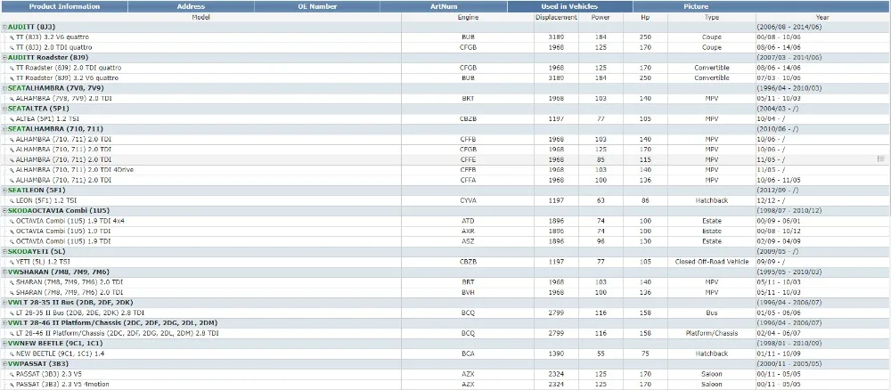This screenshot has width=891, height=390.
Task: Click "Platform/Chassis" in the Type column
Action: click(x=711, y=333)
